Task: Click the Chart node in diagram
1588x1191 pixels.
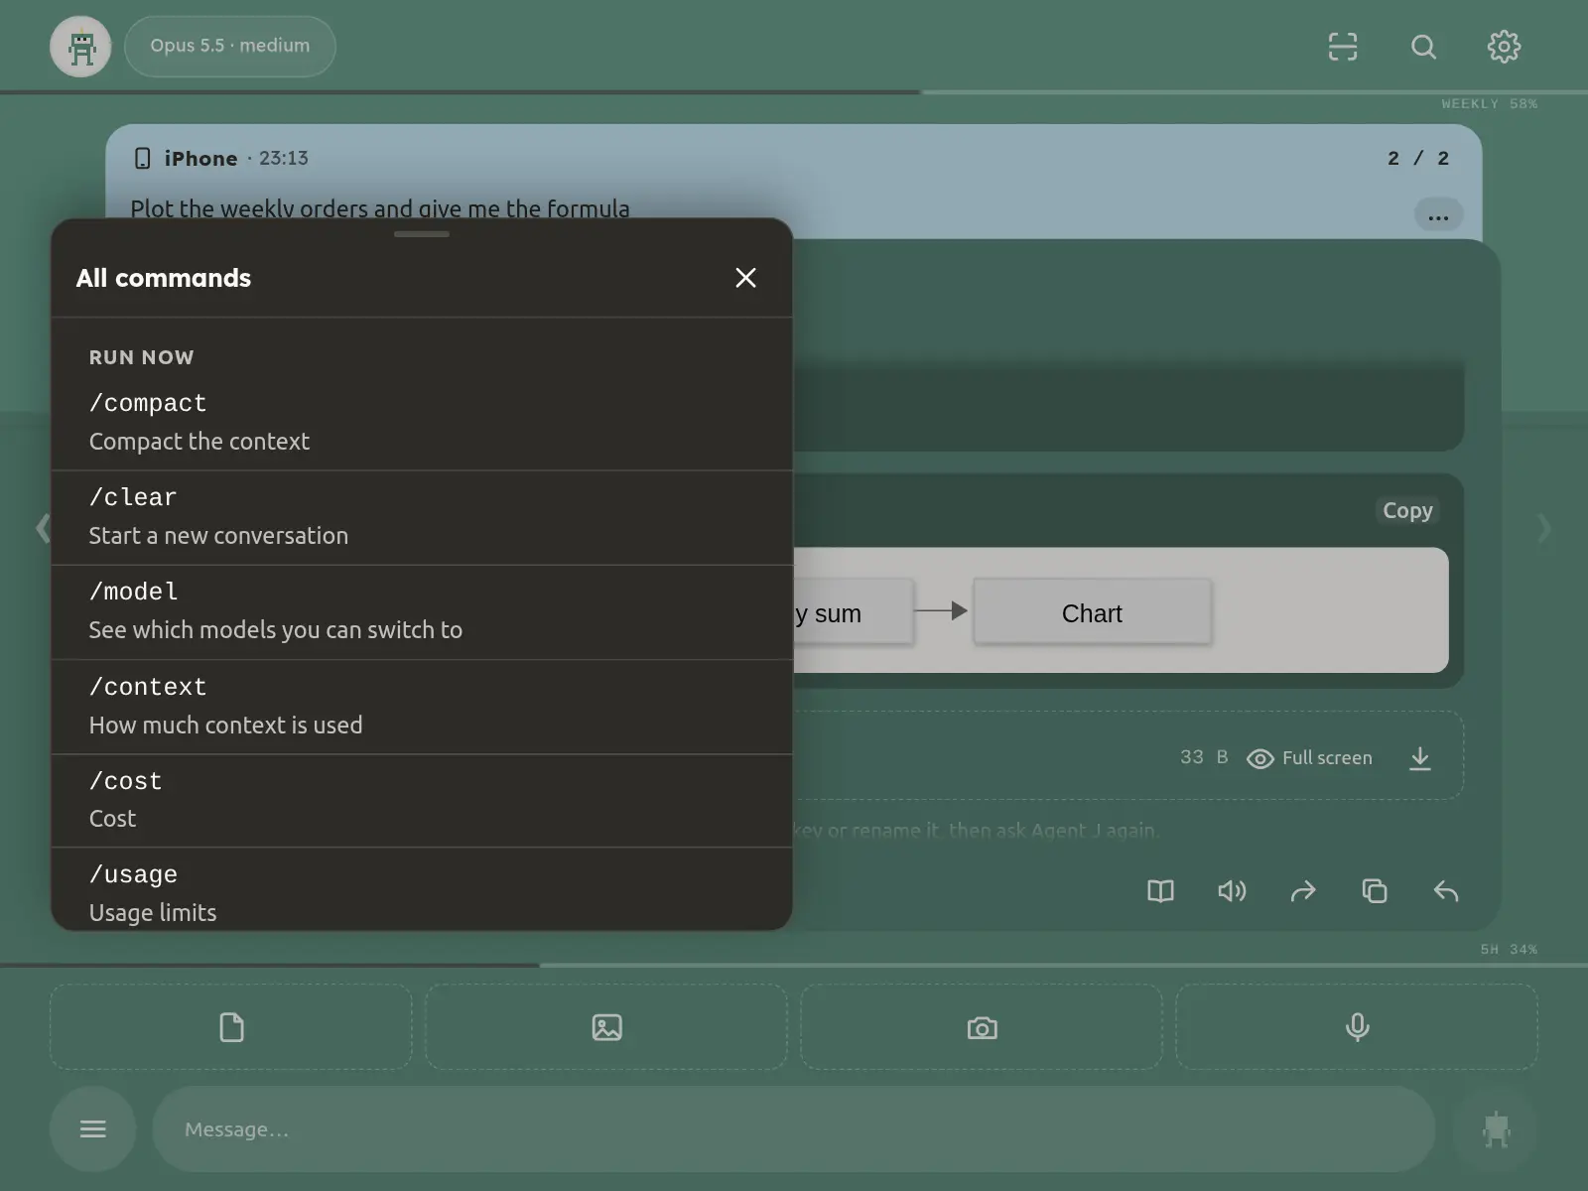Action: click(1092, 613)
